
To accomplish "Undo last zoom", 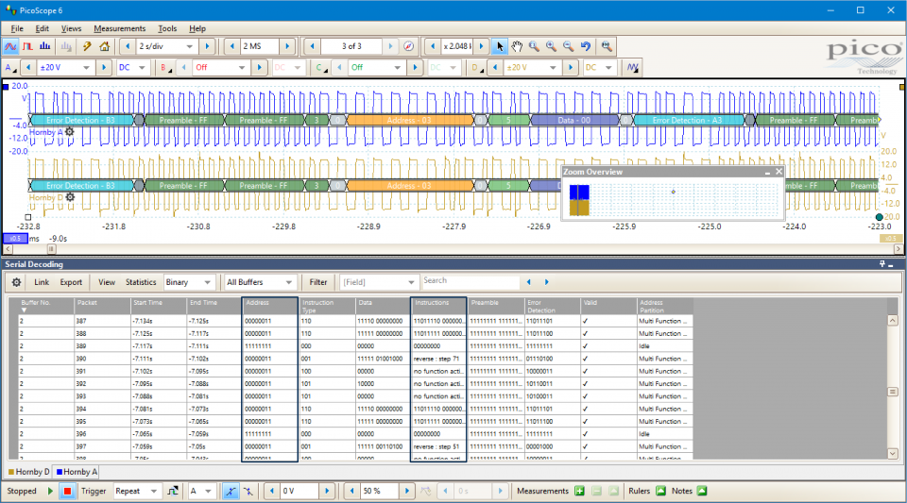I will click(586, 46).
